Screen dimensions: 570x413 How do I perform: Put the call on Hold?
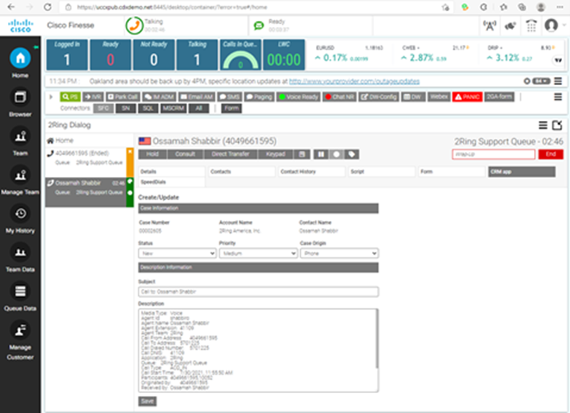(152, 154)
